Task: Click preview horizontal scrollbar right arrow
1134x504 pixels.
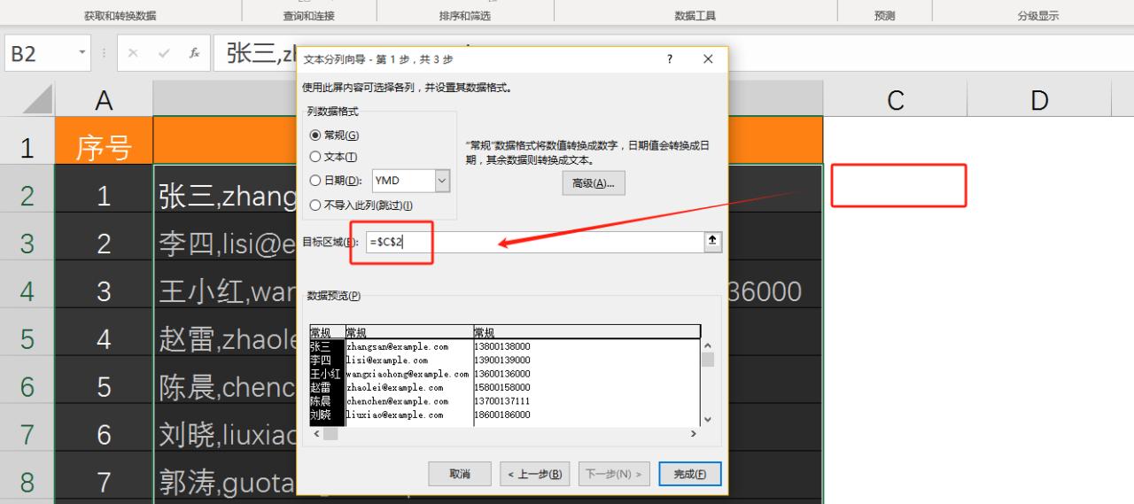Action: point(694,434)
